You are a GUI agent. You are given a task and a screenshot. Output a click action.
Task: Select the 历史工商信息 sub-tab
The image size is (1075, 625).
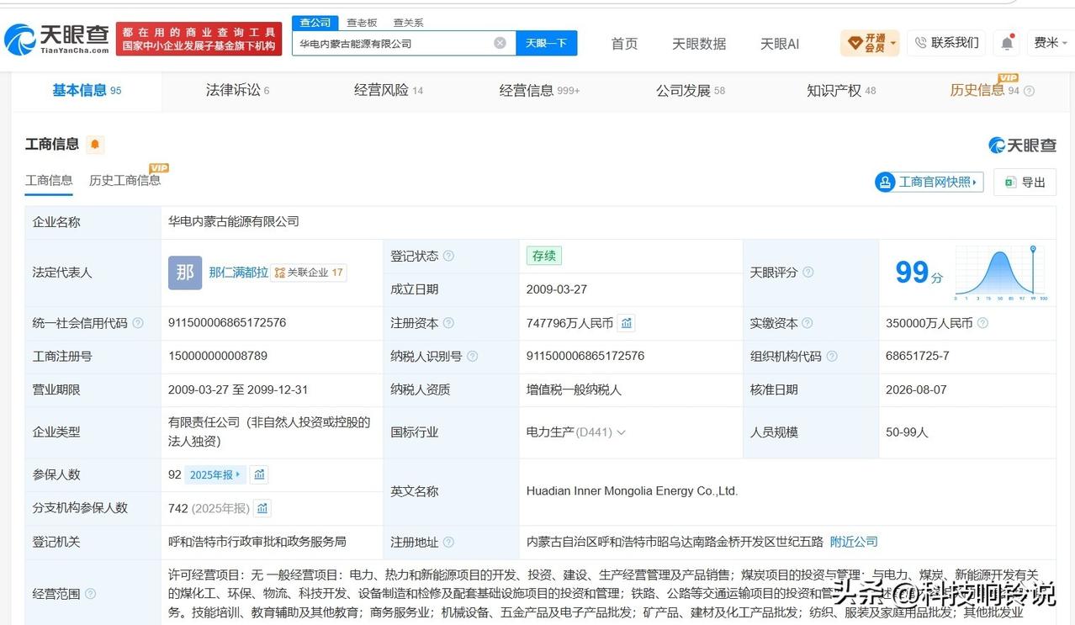pos(124,181)
